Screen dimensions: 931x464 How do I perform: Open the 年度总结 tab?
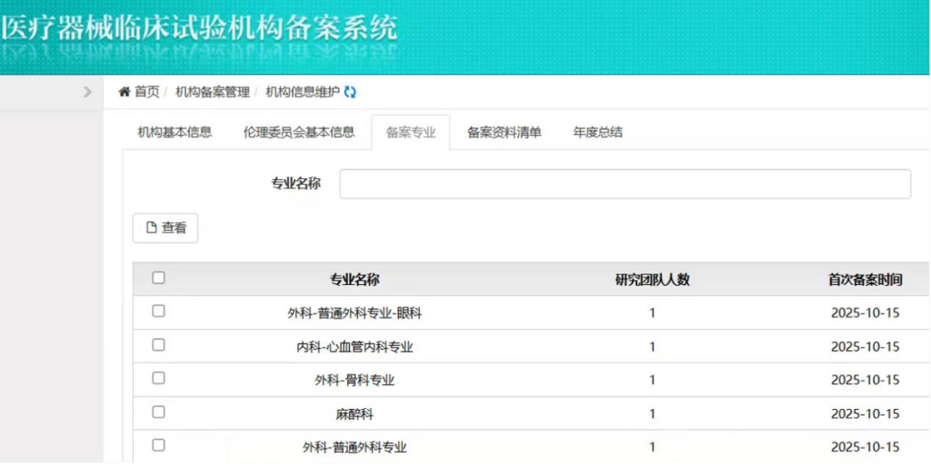[x=597, y=133]
